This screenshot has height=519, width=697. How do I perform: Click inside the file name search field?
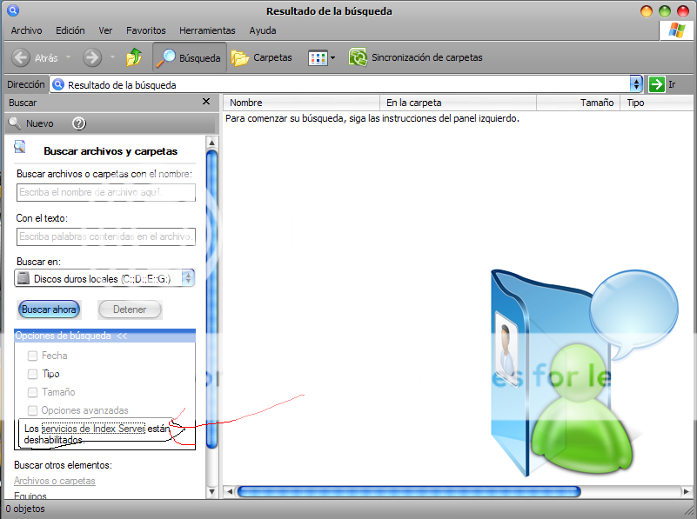tap(106, 192)
